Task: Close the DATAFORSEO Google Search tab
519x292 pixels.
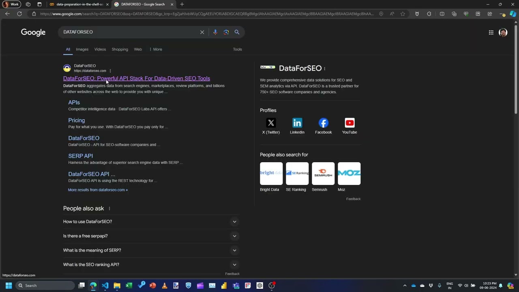Action: 172,4
